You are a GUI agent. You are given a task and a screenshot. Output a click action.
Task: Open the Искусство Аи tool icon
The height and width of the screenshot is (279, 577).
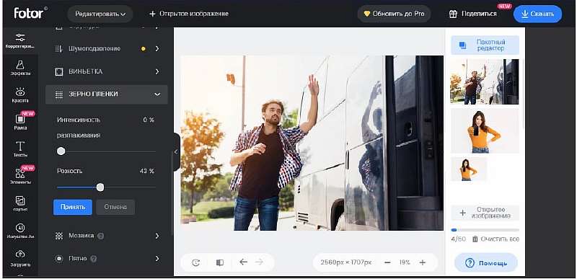tap(20, 231)
